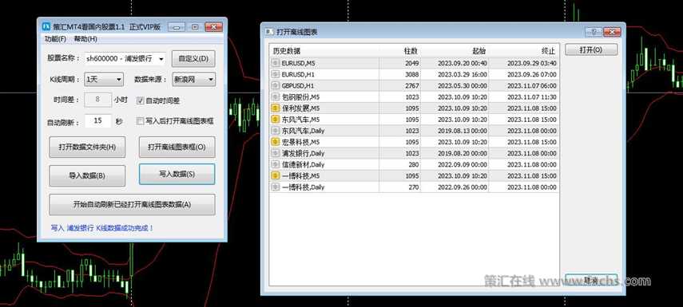Open the 功能(F) menu
The width and height of the screenshot is (683, 307).
[x=55, y=39]
